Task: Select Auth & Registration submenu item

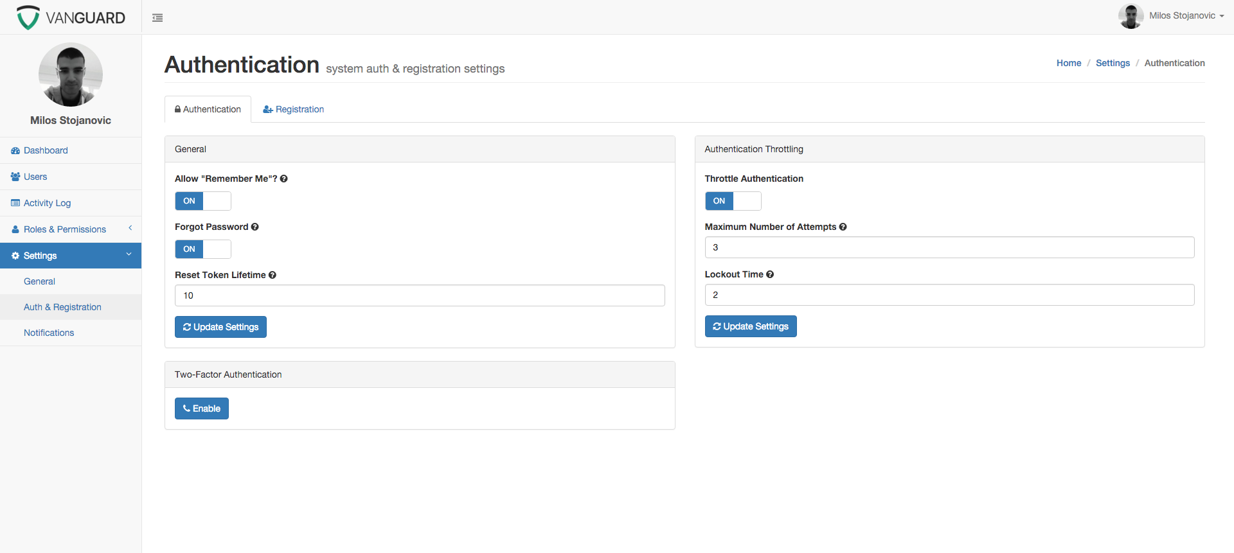Action: click(x=71, y=307)
